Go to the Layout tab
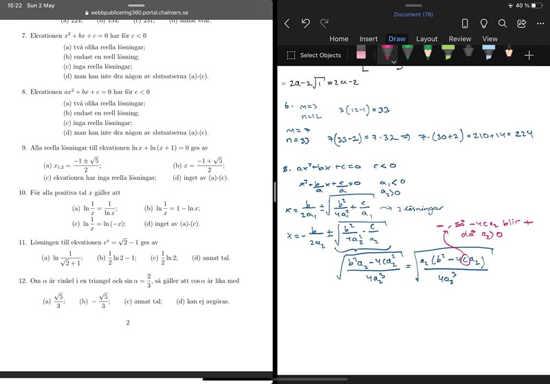This screenshot has width=550, height=384. (x=426, y=39)
